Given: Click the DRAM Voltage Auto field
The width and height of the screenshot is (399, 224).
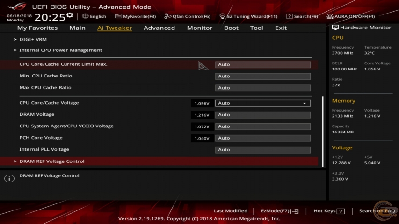Looking at the screenshot, I should click(263, 115).
